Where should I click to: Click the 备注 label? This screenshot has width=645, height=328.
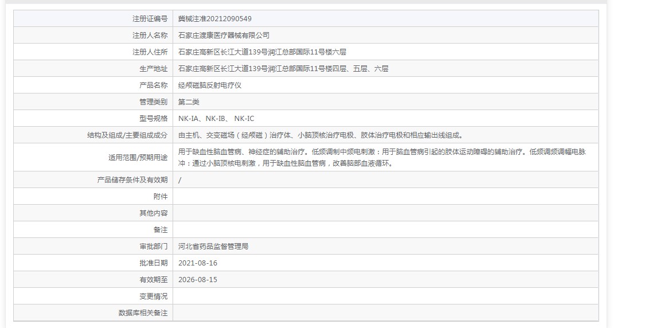161,229
